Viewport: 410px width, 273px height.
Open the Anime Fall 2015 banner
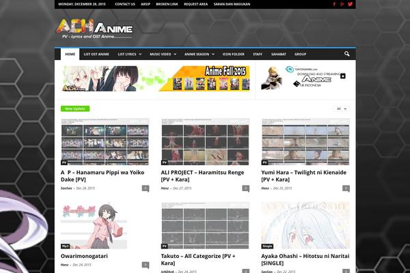point(156,78)
